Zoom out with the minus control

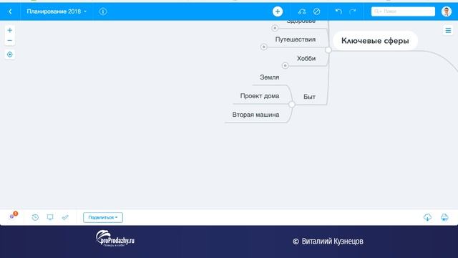(9, 40)
